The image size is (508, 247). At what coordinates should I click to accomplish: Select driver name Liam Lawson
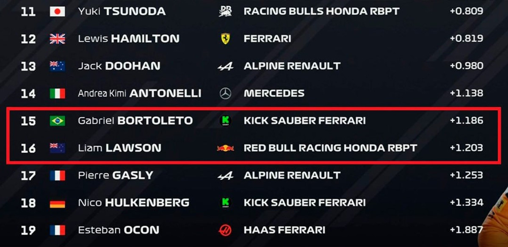[119, 148]
